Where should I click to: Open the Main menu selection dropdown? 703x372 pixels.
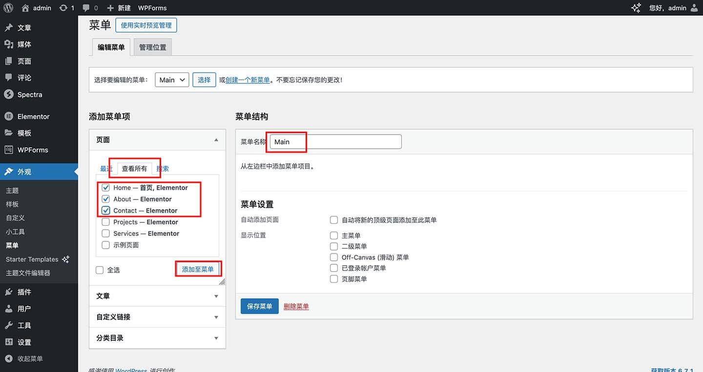click(172, 80)
